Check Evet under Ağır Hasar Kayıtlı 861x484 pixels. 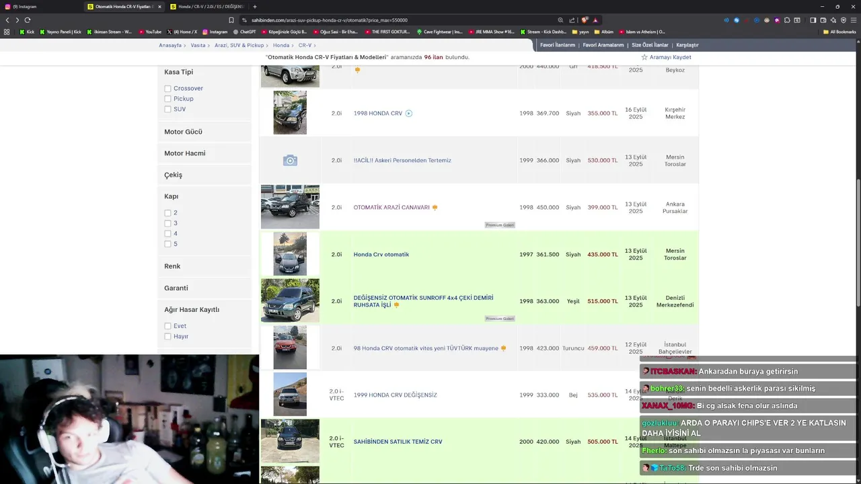pos(167,326)
